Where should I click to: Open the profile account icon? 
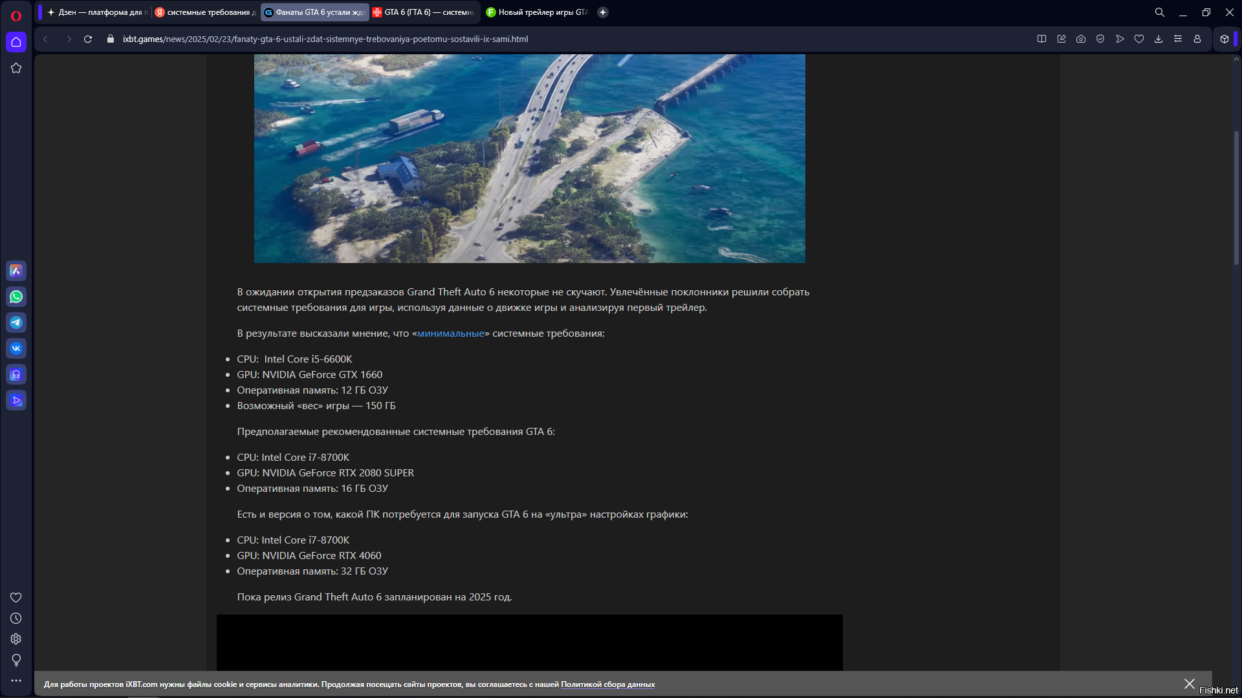click(1197, 39)
